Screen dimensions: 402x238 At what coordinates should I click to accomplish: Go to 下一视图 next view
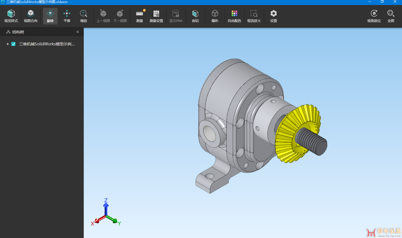(120, 16)
